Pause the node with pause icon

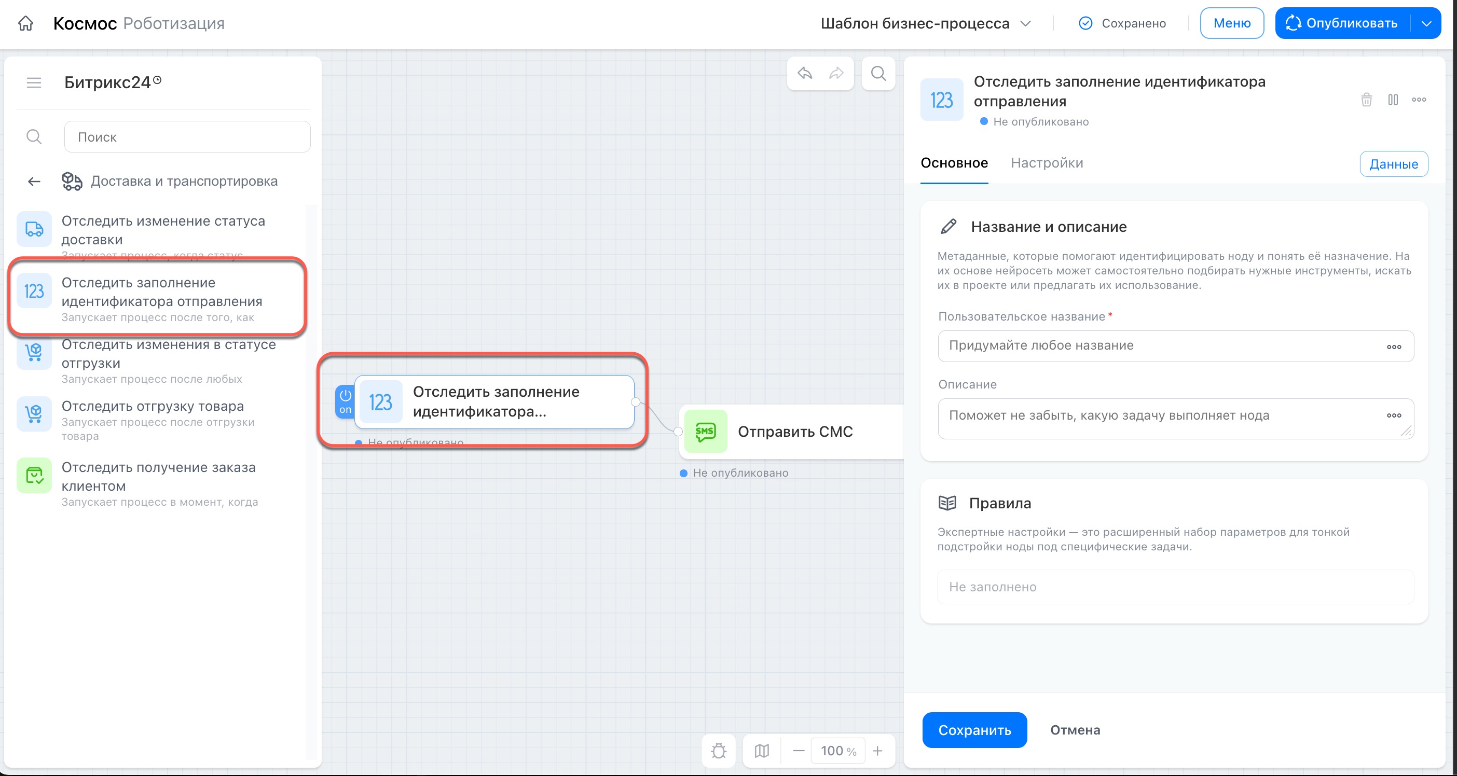pyautogui.click(x=1393, y=100)
